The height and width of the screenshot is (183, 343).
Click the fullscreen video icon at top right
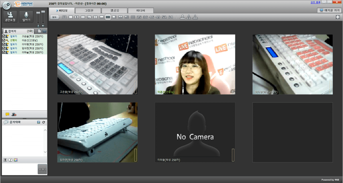338,17
